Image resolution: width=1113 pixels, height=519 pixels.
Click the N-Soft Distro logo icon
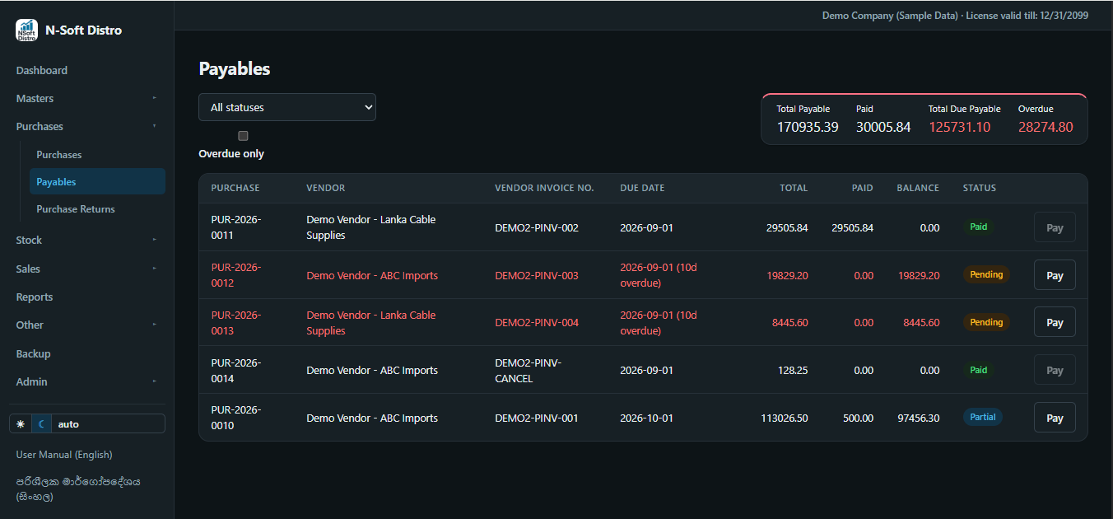click(26, 30)
